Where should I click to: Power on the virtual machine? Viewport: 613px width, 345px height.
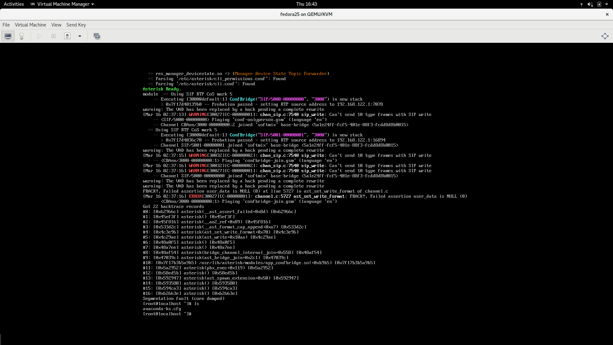click(x=40, y=36)
